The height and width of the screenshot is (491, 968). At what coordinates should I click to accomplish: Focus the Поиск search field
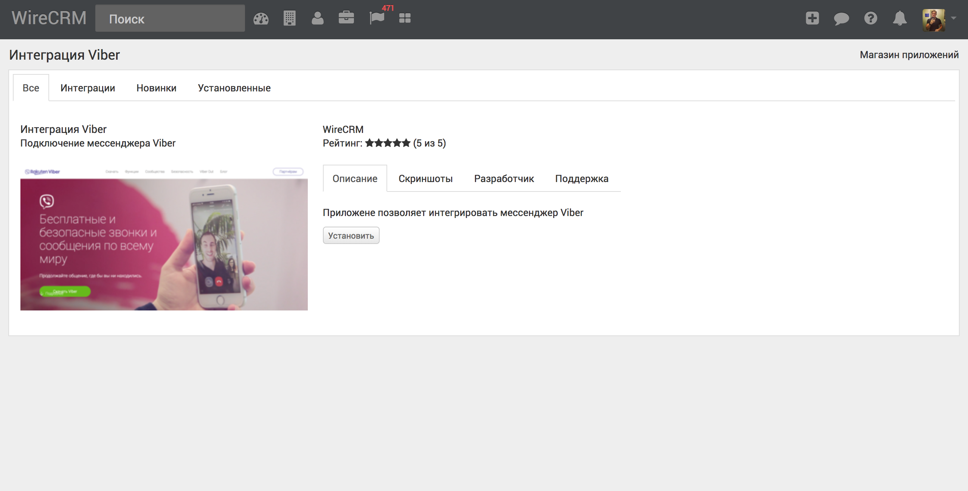coord(170,18)
